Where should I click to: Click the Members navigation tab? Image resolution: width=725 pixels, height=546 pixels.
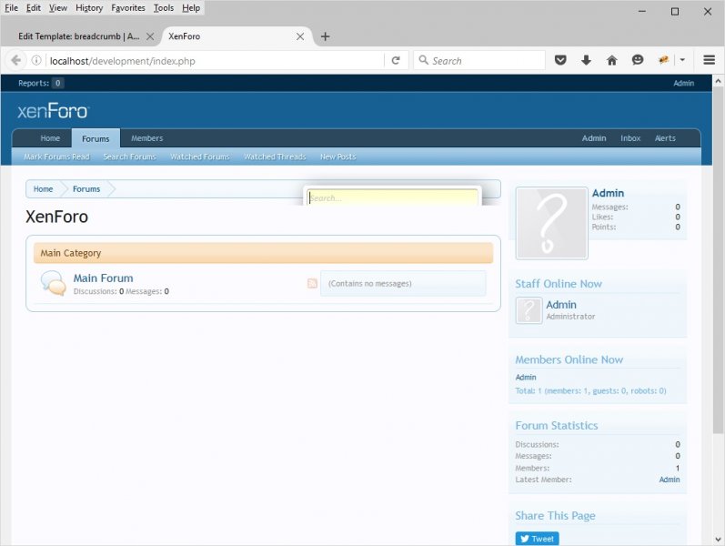pyautogui.click(x=147, y=138)
